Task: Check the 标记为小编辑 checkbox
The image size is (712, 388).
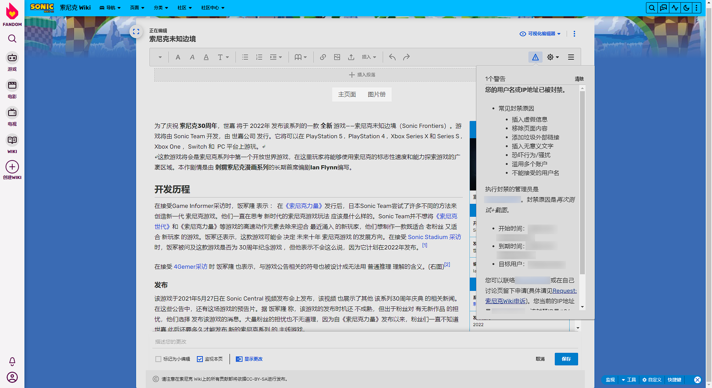Action: pyautogui.click(x=158, y=359)
